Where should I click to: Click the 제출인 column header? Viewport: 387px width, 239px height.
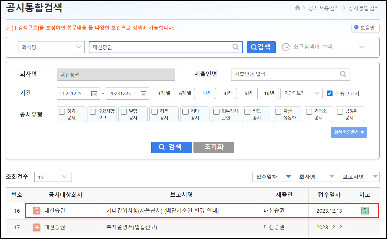284,195
